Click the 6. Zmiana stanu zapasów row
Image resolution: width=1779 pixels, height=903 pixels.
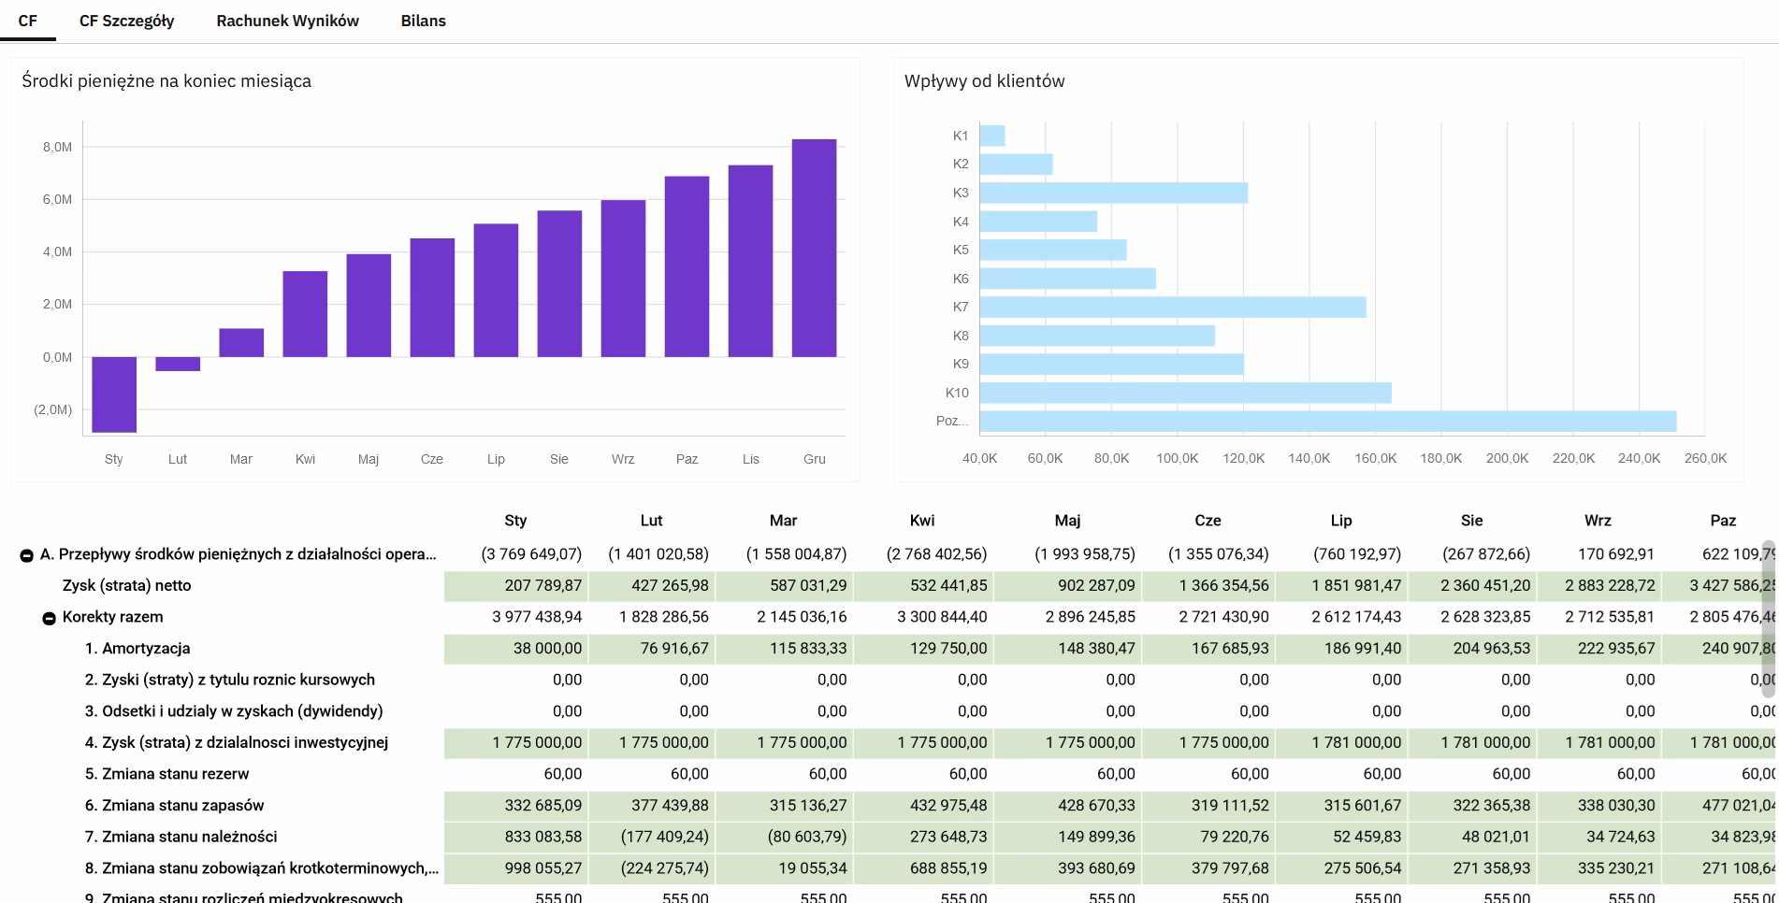point(174,806)
